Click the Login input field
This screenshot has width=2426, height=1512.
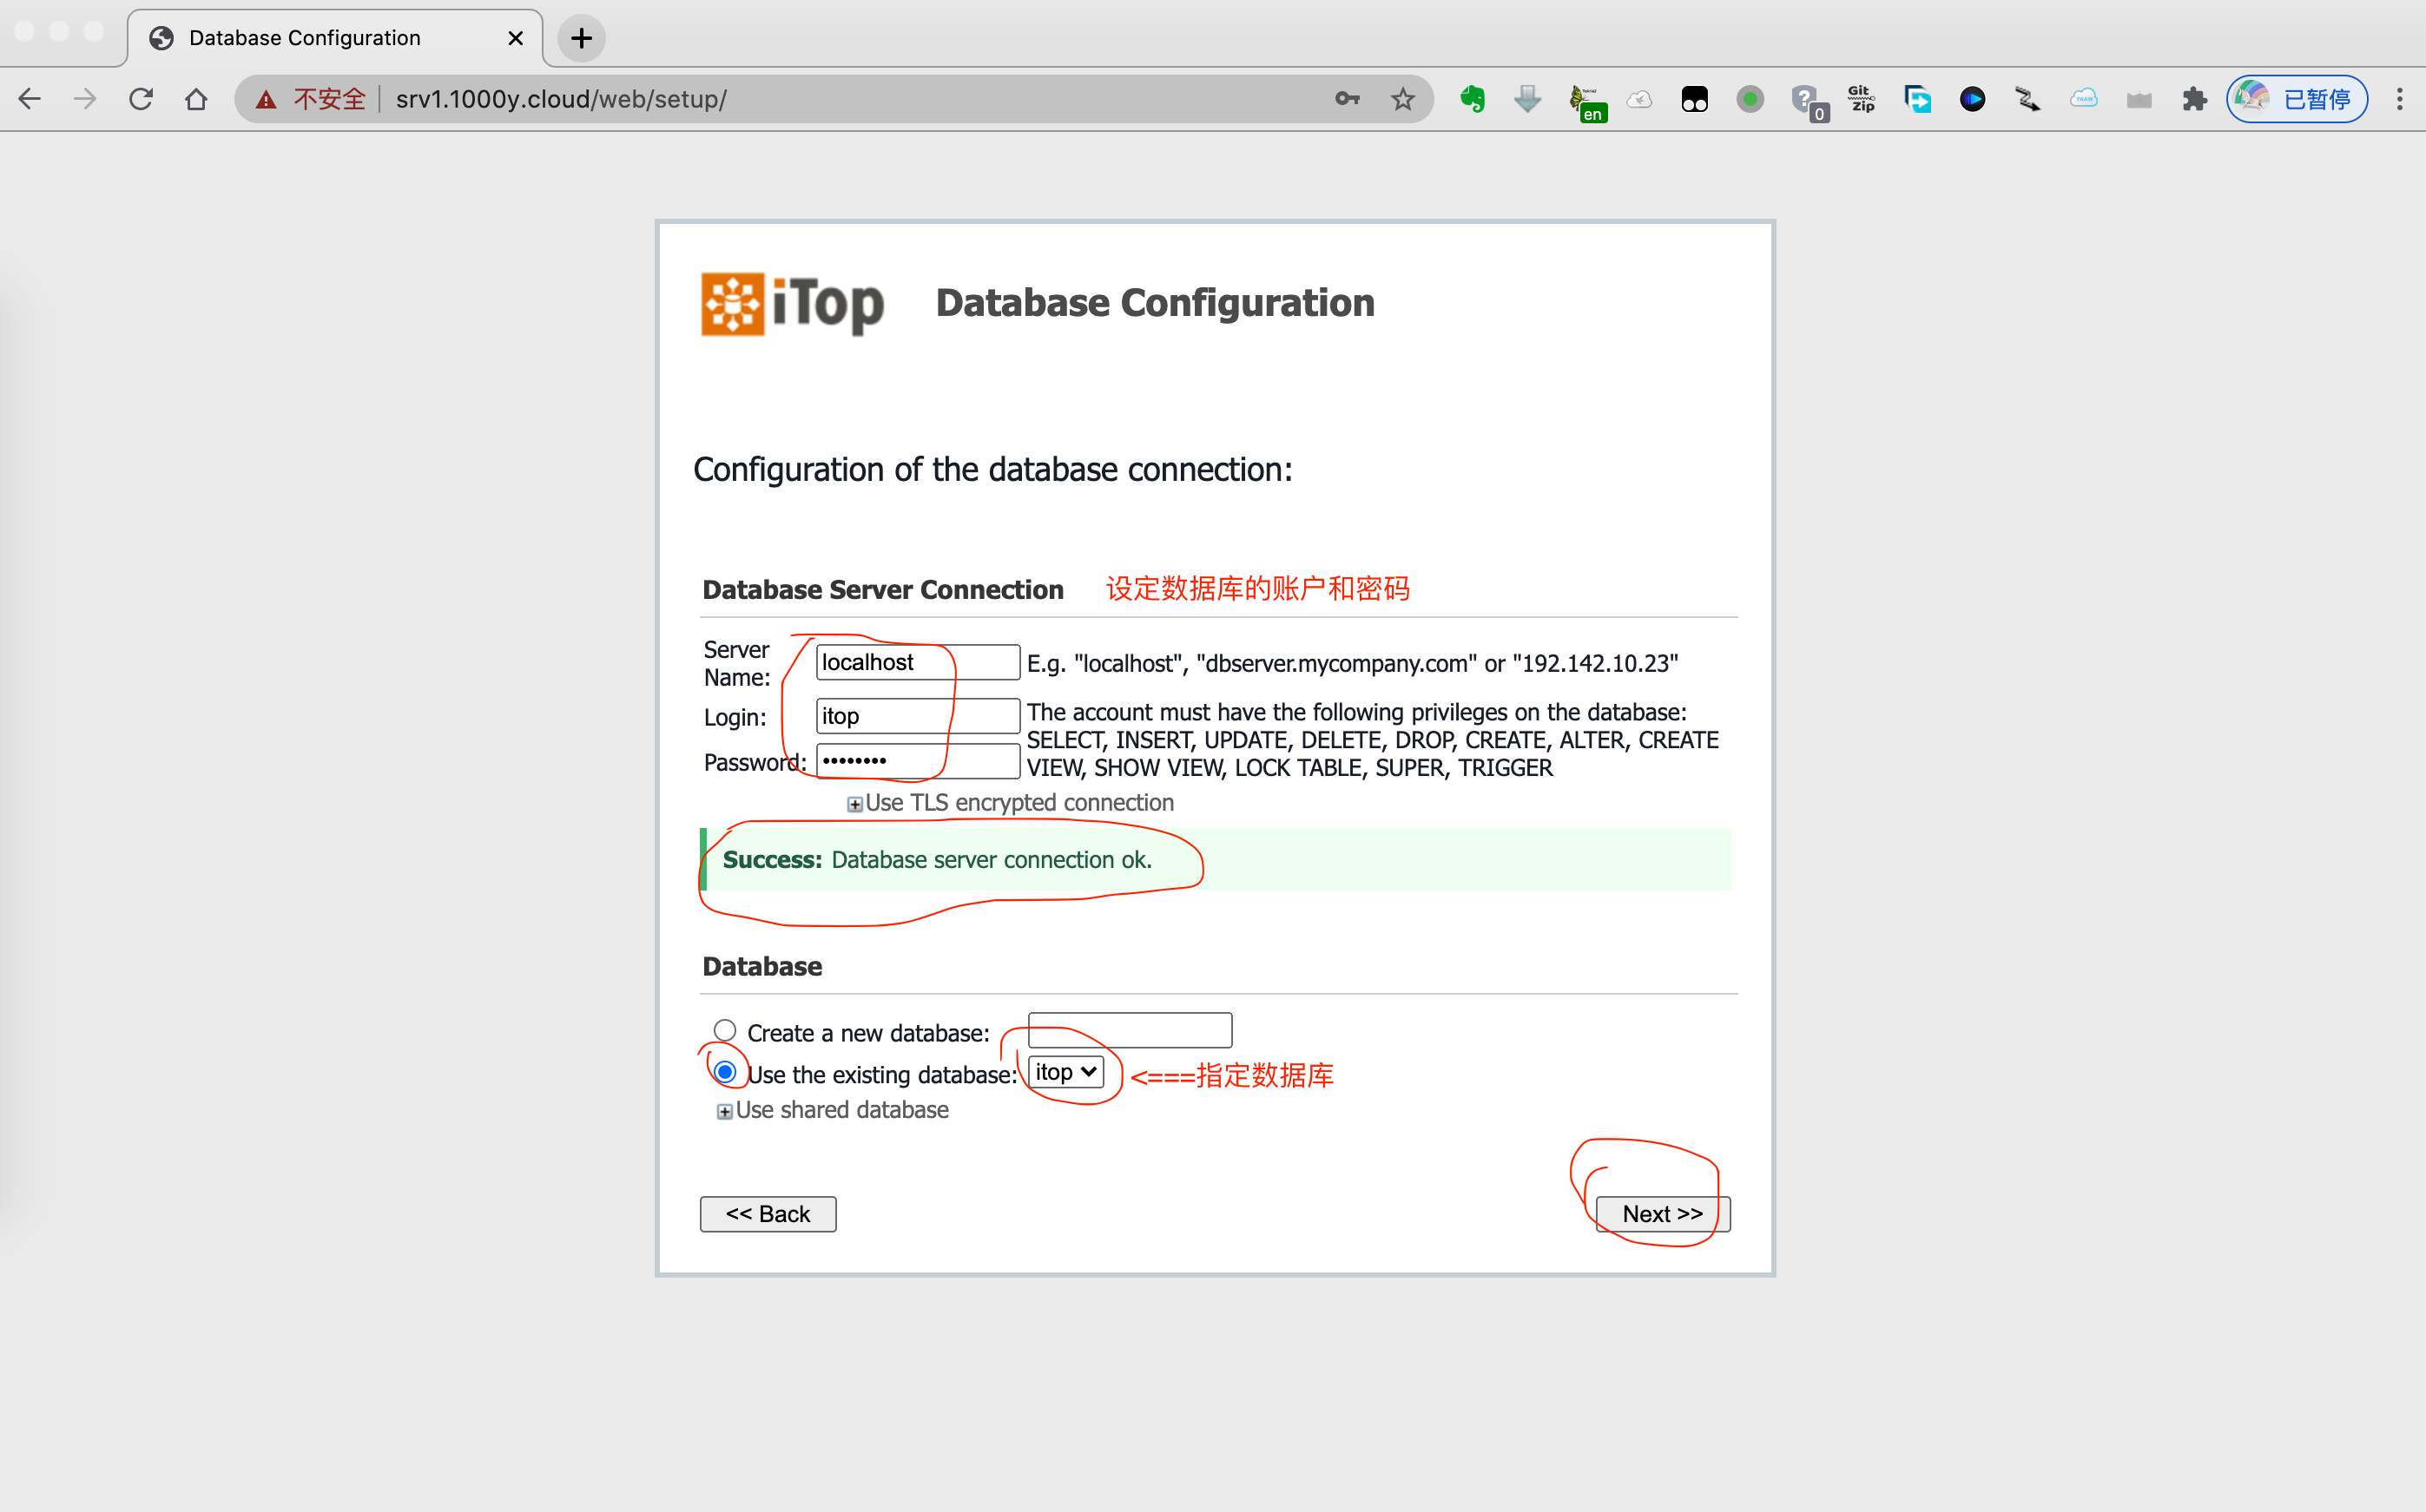click(x=918, y=716)
